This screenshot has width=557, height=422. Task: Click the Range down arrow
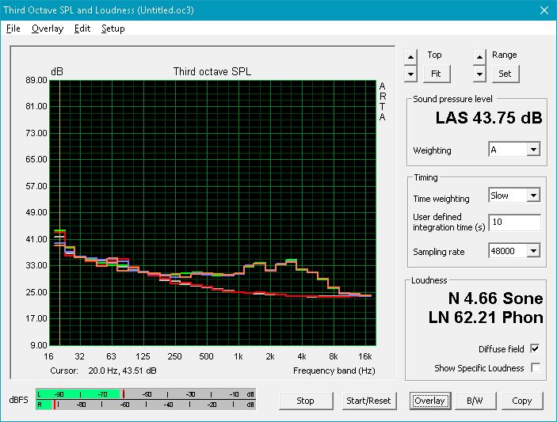tap(479, 74)
